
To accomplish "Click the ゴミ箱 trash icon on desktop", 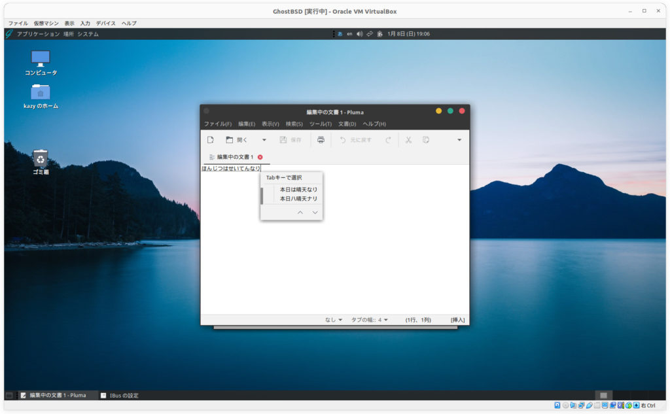I will pos(41,158).
